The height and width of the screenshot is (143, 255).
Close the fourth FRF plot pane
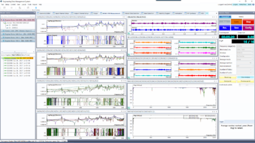125,111
